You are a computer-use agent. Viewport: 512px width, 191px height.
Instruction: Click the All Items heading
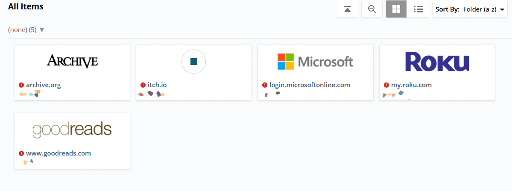coord(26,6)
